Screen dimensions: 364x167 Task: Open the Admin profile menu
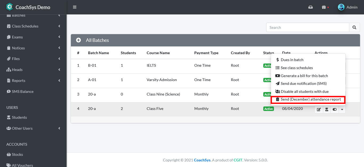click(348, 7)
